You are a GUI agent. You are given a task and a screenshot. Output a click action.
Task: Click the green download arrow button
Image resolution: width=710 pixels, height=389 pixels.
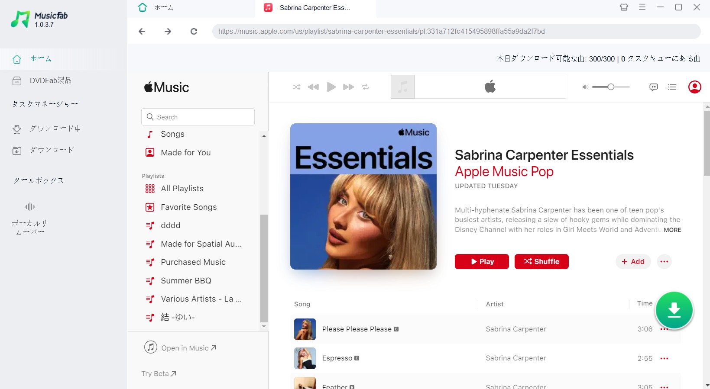point(674,310)
